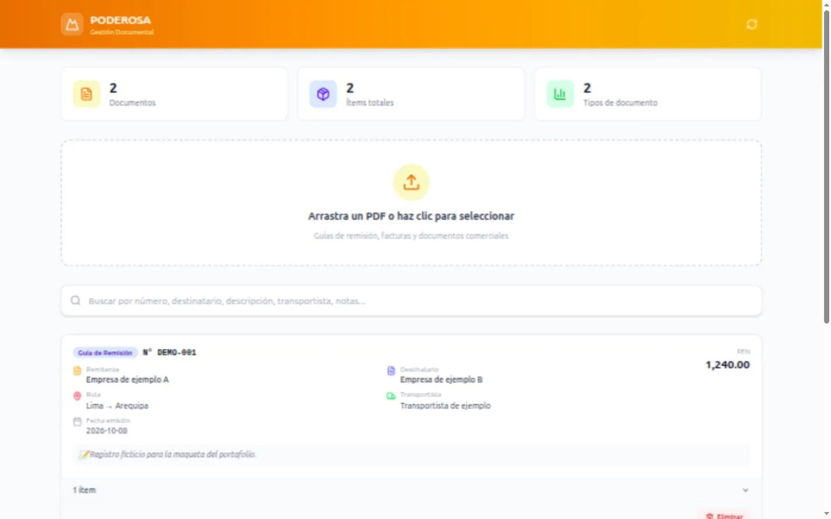The width and height of the screenshot is (831, 519).
Task: Click the upload arrow icon
Action: coord(411,182)
